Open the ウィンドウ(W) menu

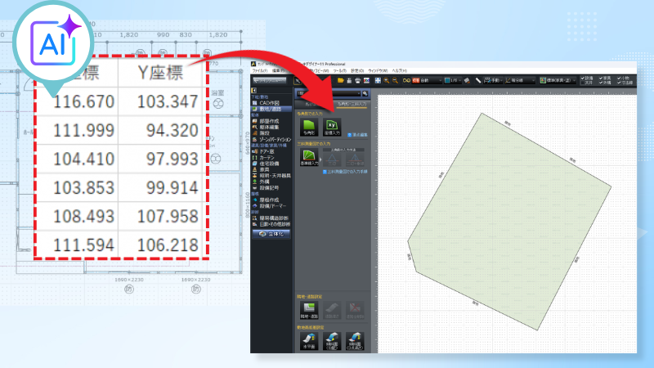(x=378, y=71)
